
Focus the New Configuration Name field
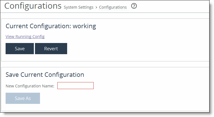click(x=76, y=86)
